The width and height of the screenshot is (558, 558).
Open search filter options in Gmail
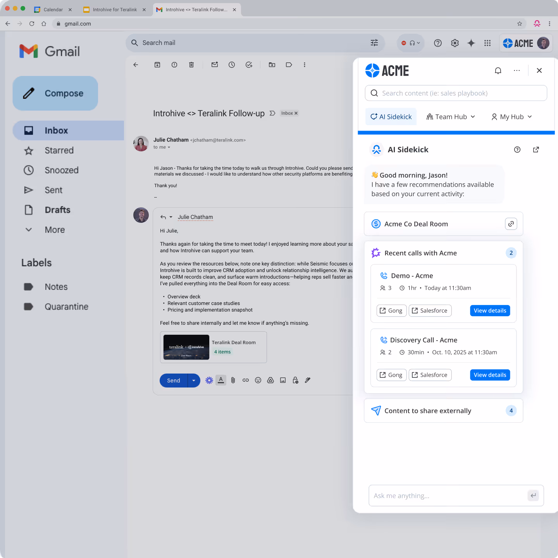coord(374,43)
